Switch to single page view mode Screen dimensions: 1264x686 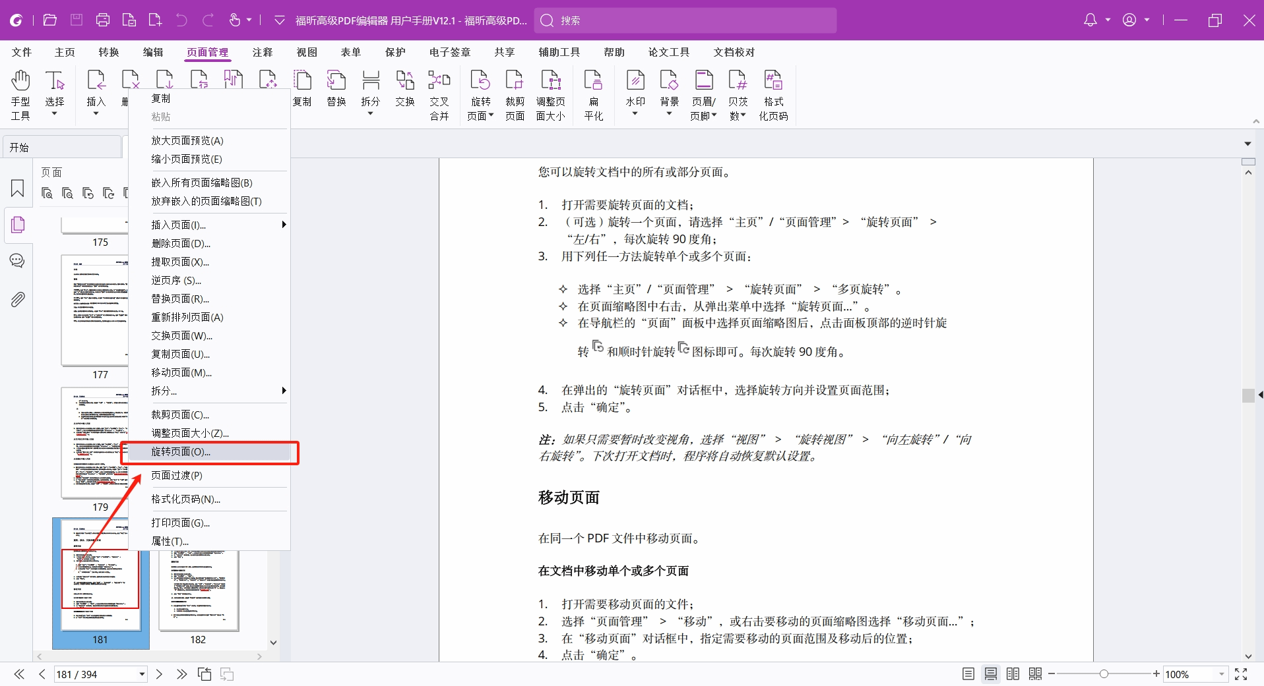968,674
